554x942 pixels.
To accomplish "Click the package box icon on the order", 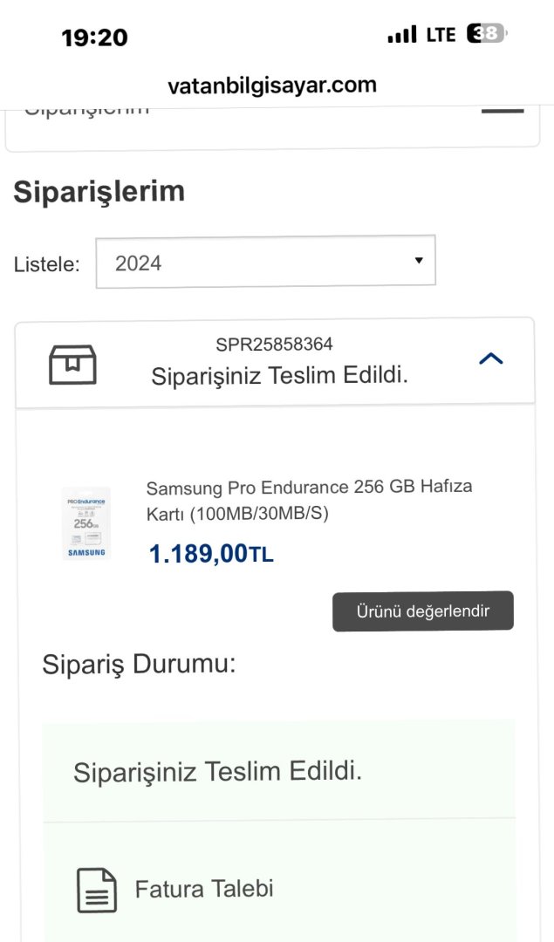I will (72, 364).
